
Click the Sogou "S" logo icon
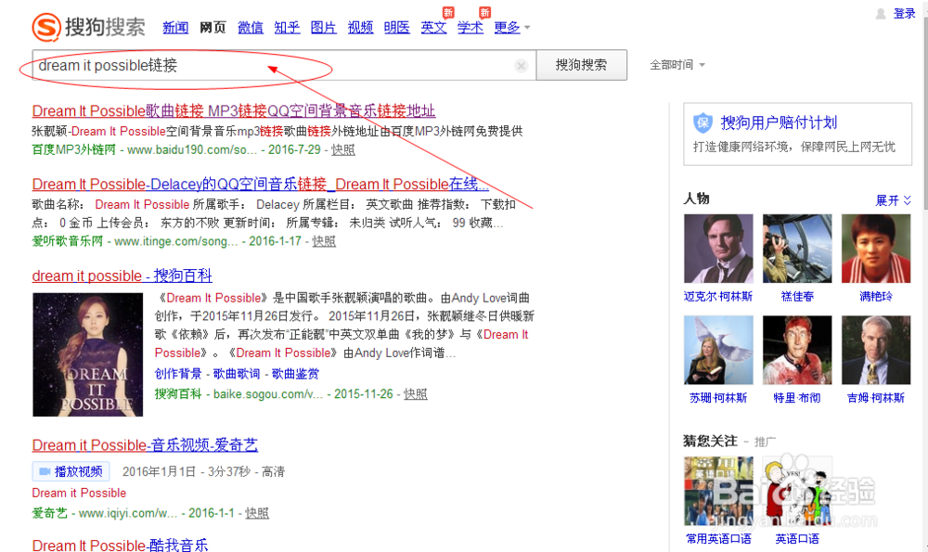coord(48,26)
